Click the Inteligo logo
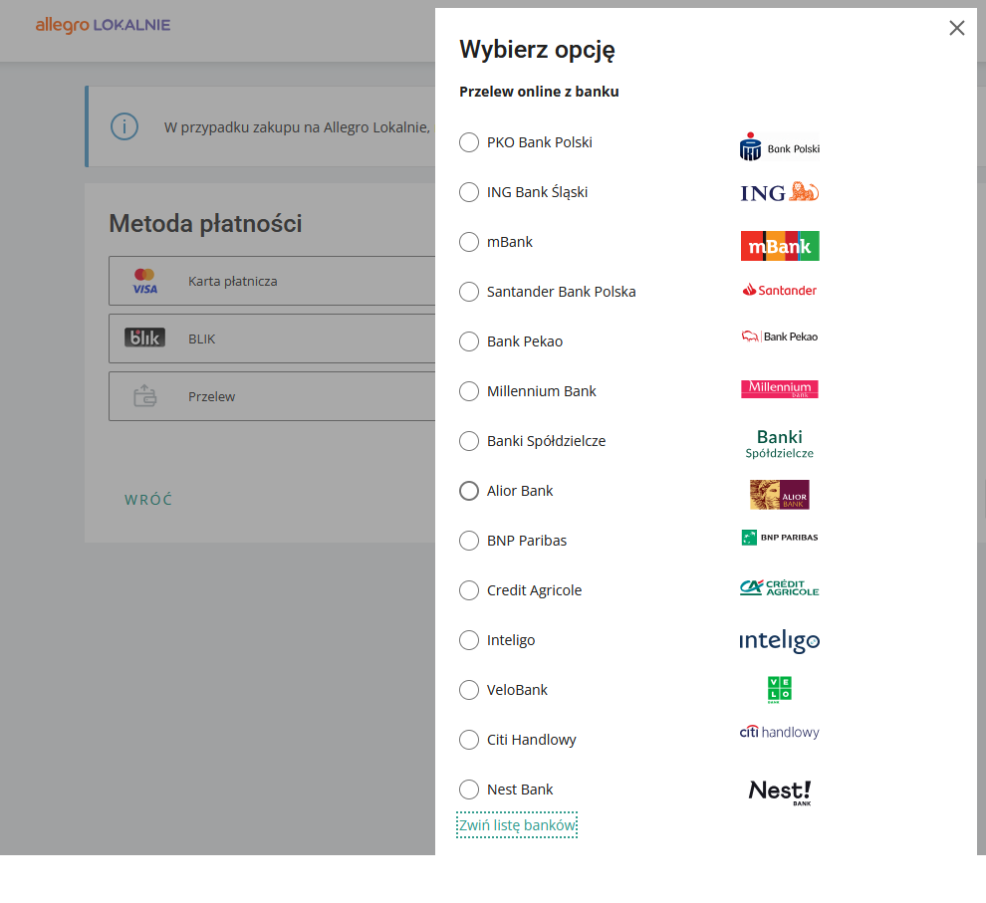The height and width of the screenshot is (903, 986). pos(780,640)
